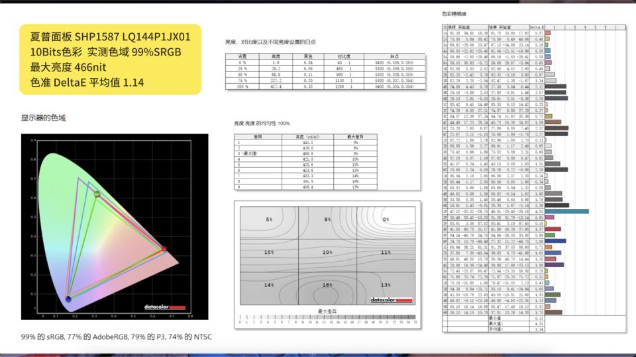Screen dimensions: 636x357
Task: Click the 3 (最大值) quadrant row label
Action: pos(258,154)
